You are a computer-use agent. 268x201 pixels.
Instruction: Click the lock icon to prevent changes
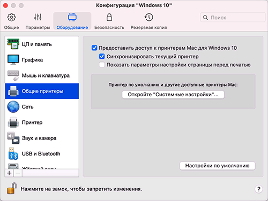coord(12,188)
